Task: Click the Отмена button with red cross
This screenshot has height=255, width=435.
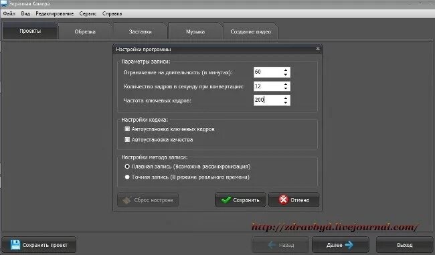Action: coord(294,199)
